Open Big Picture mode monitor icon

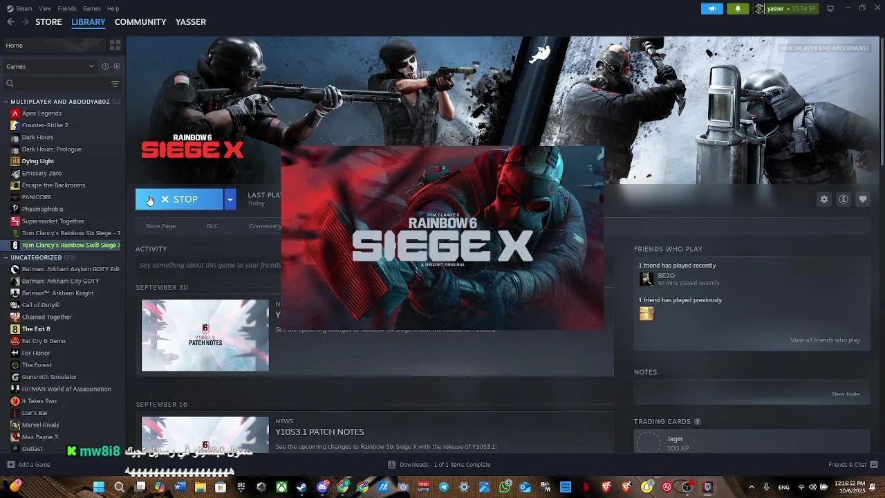coord(830,8)
